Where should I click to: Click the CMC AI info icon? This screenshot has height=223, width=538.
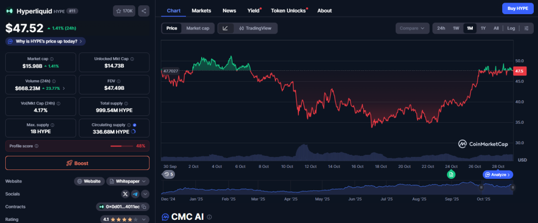pos(210,217)
